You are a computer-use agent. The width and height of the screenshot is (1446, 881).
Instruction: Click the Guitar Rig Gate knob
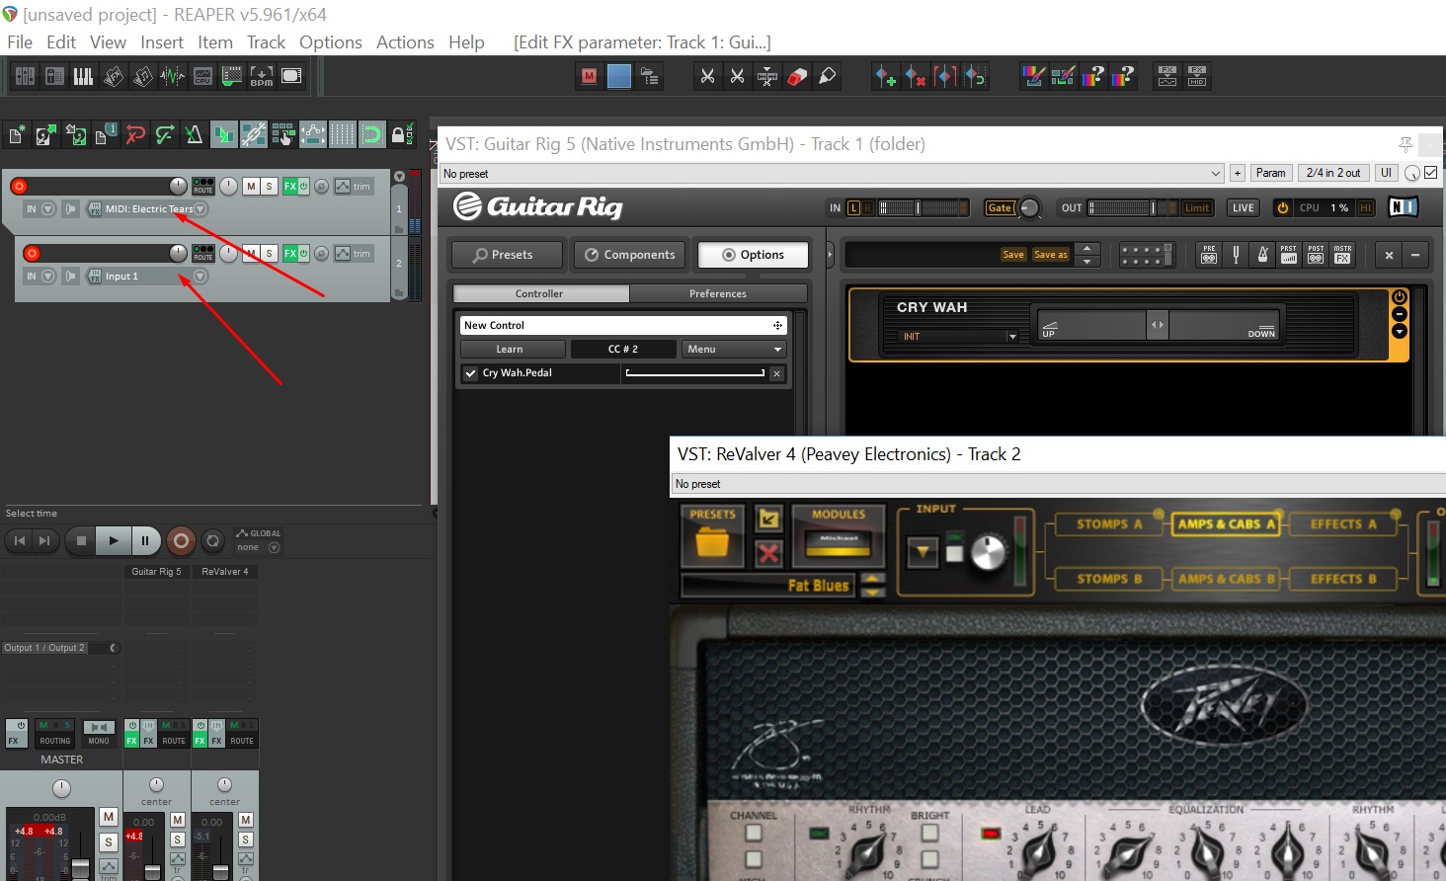click(x=1029, y=207)
